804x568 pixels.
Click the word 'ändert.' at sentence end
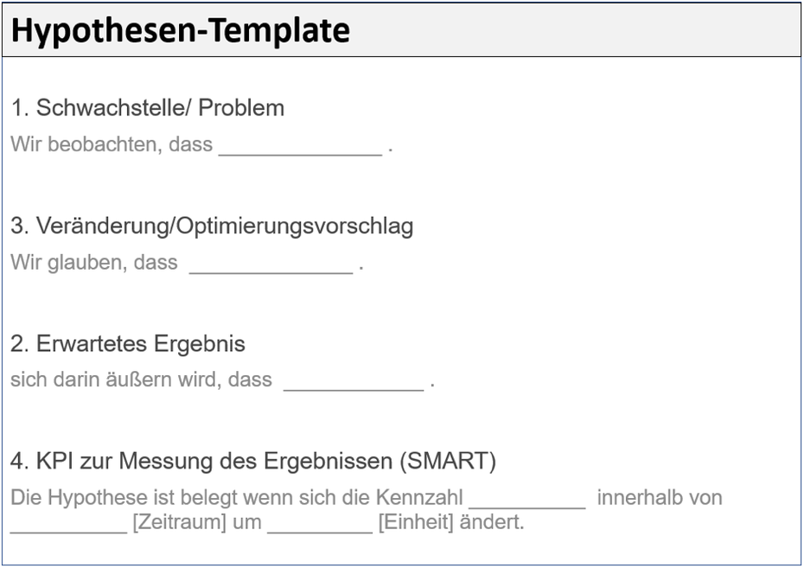point(492,522)
